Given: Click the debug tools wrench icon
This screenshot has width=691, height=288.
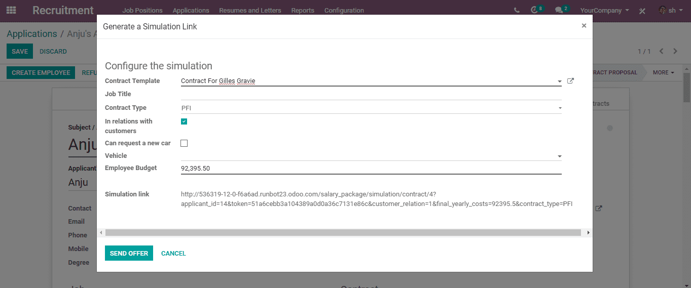Looking at the screenshot, I should [642, 10].
